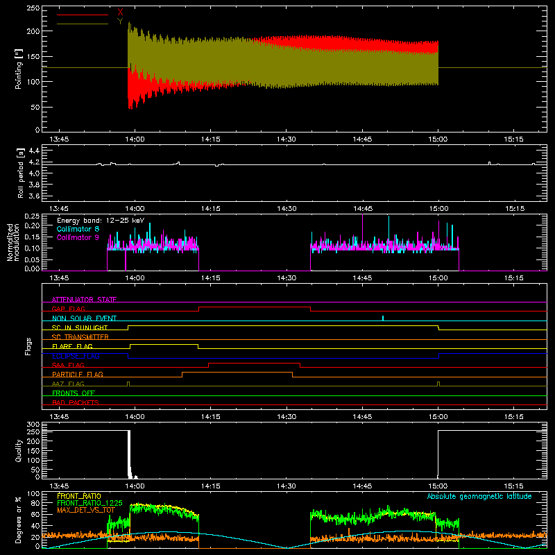Click the 15:15 time label under modulation plot

tap(514, 278)
